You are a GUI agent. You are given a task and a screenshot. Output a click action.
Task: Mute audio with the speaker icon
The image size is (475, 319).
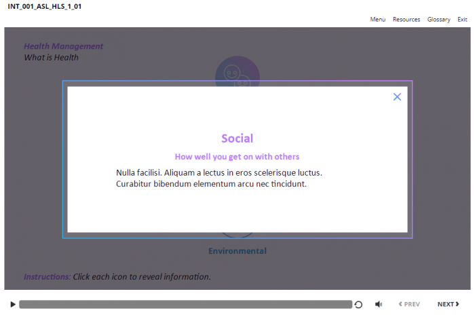(379, 305)
